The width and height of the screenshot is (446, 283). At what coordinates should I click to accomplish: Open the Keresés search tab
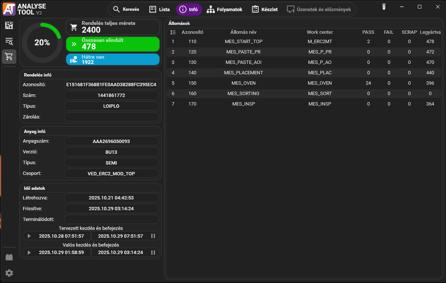126,9
